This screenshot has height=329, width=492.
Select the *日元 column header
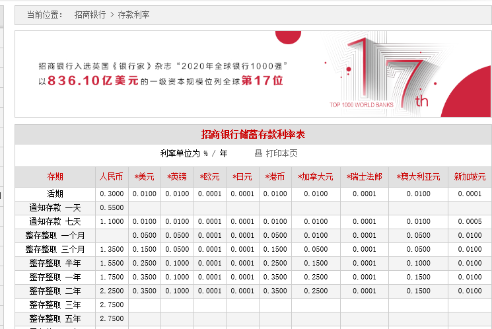(x=242, y=177)
